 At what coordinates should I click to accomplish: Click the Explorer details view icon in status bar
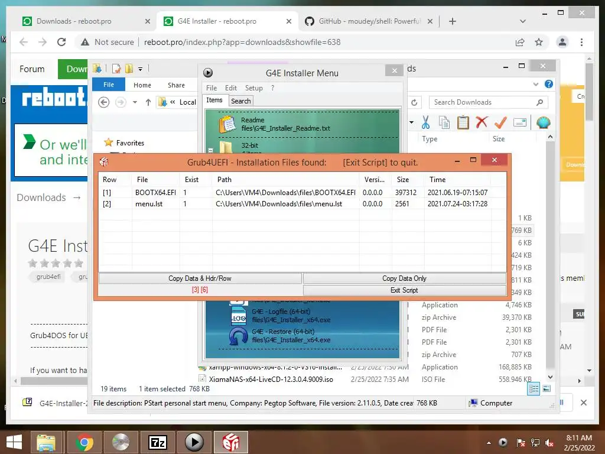[534, 389]
